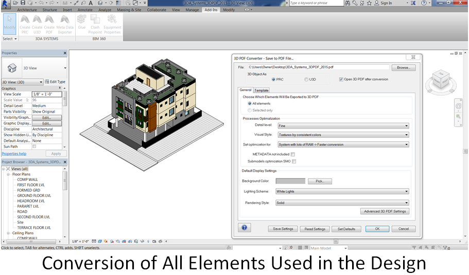Screen dimensions: 469x275
Task: Toggle Open 3D PDF after conversion checkbox
Action: point(341,80)
